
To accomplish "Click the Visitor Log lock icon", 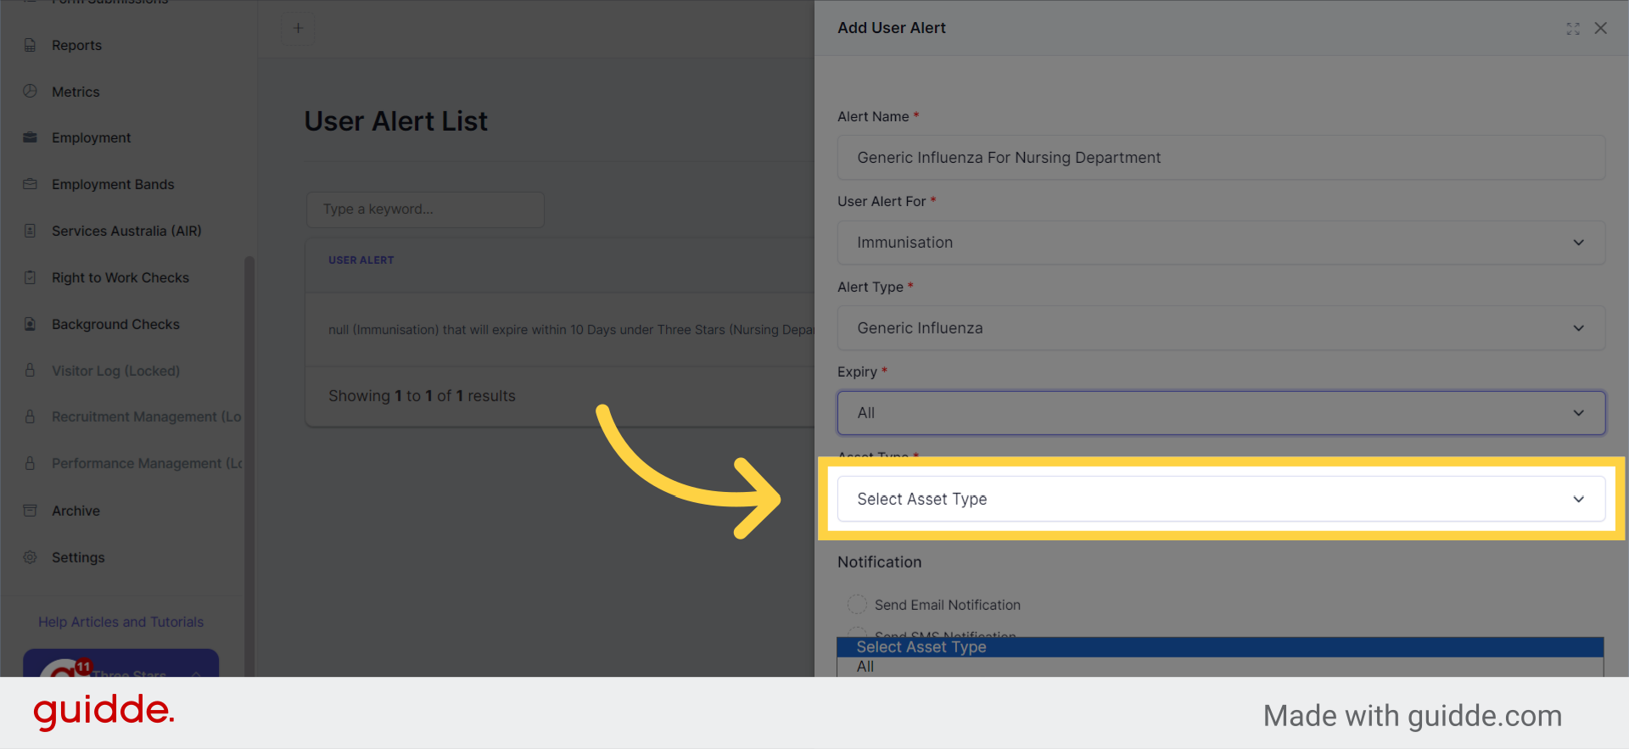I will click(30, 370).
